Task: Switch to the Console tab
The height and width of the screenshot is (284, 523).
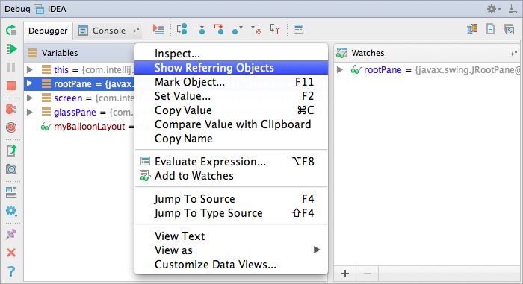Action: [109, 31]
